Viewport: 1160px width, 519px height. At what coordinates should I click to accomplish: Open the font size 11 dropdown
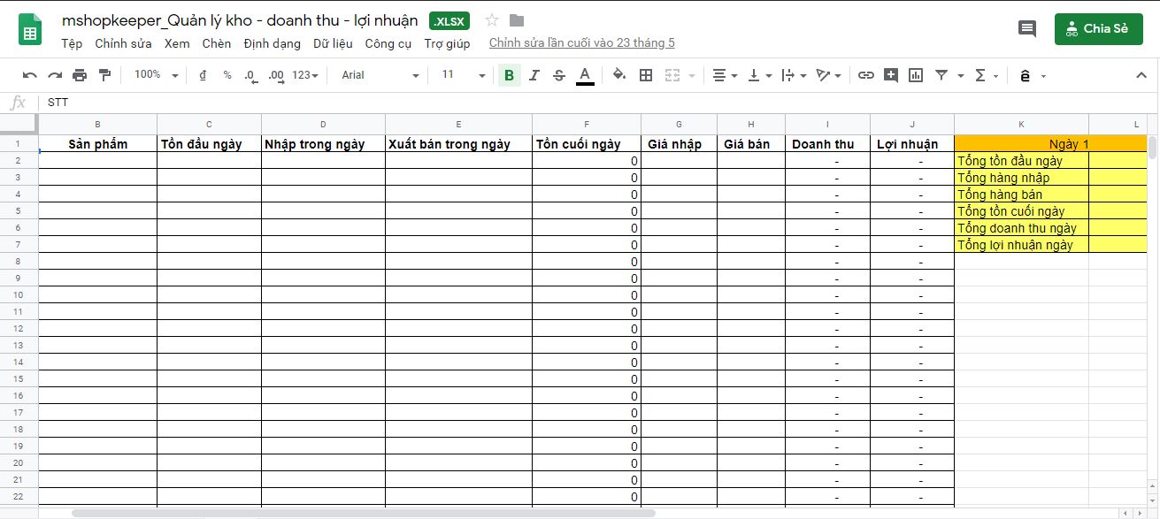tap(464, 75)
